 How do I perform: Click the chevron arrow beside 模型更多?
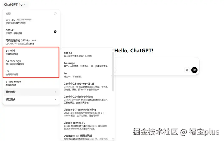point(55,99)
